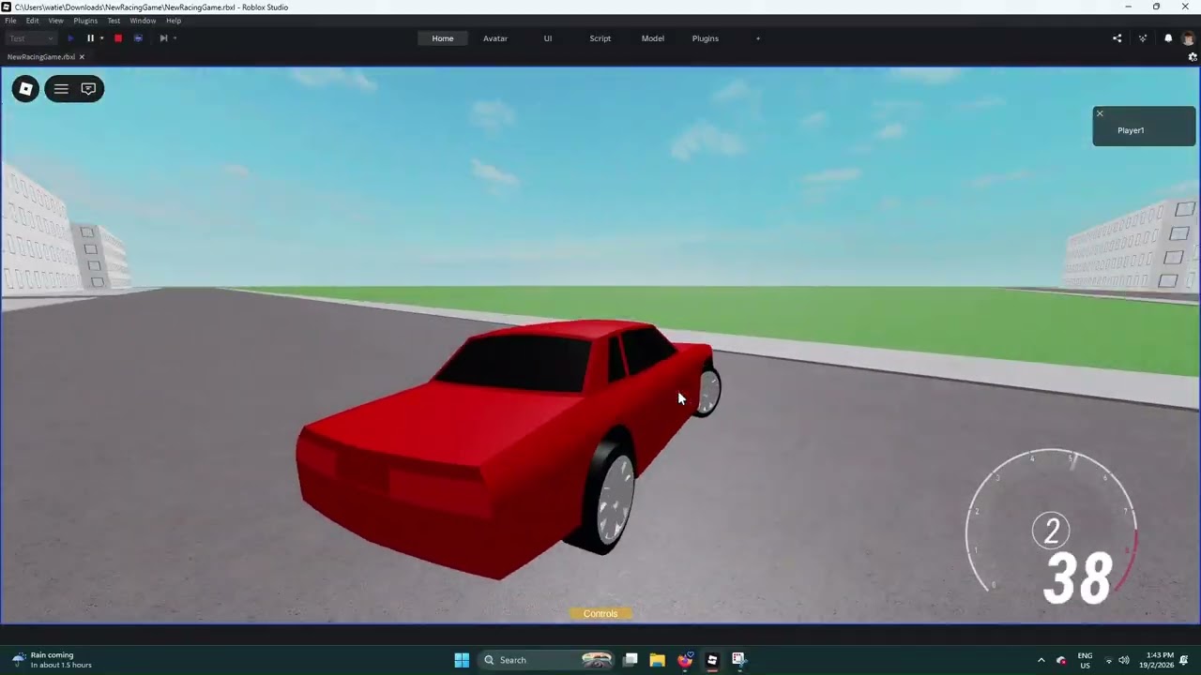Switch to the UI ribbon tab
Screen dimensions: 1201x675
click(x=548, y=38)
